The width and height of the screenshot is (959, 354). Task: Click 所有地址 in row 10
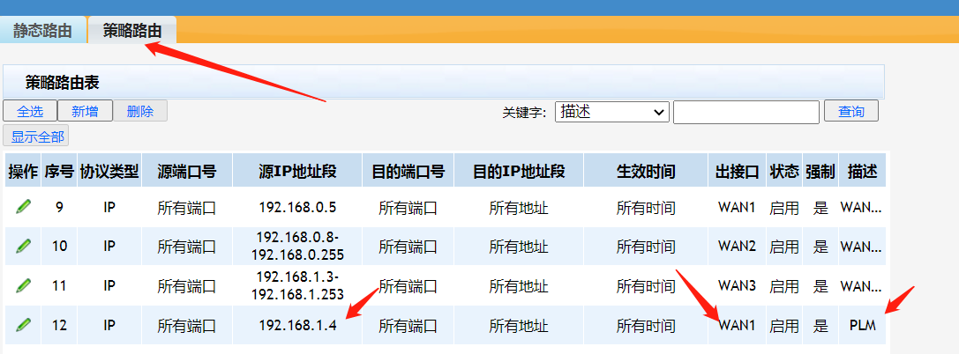[x=519, y=247]
